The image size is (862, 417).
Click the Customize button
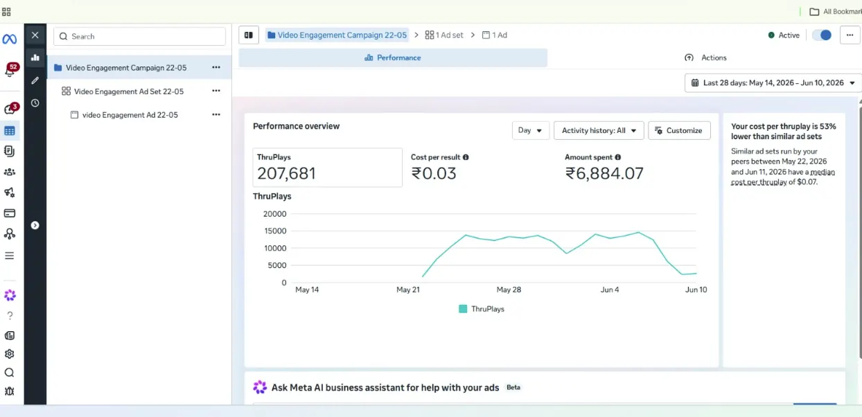(x=679, y=130)
